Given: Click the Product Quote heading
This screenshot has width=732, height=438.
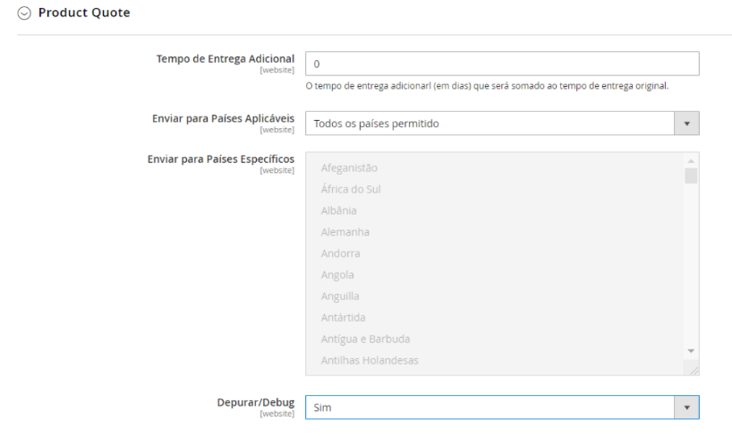Looking at the screenshot, I should (x=84, y=13).
